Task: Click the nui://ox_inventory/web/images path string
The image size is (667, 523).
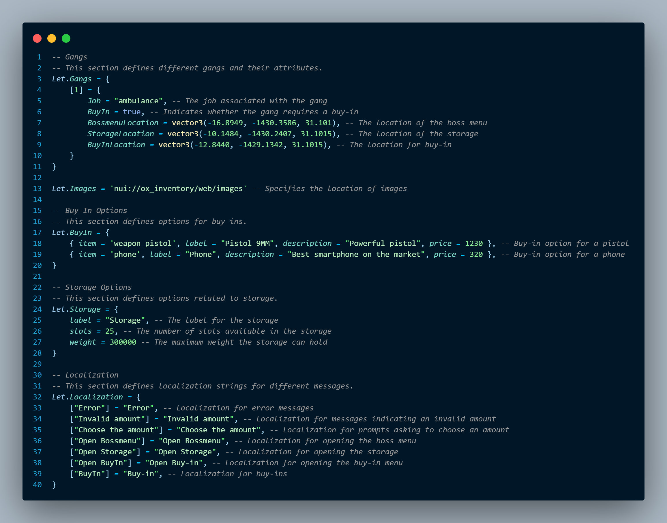Action: coord(179,189)
